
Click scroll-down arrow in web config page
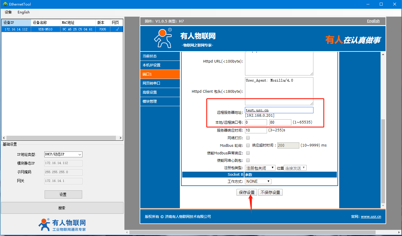tap(383, 206)
